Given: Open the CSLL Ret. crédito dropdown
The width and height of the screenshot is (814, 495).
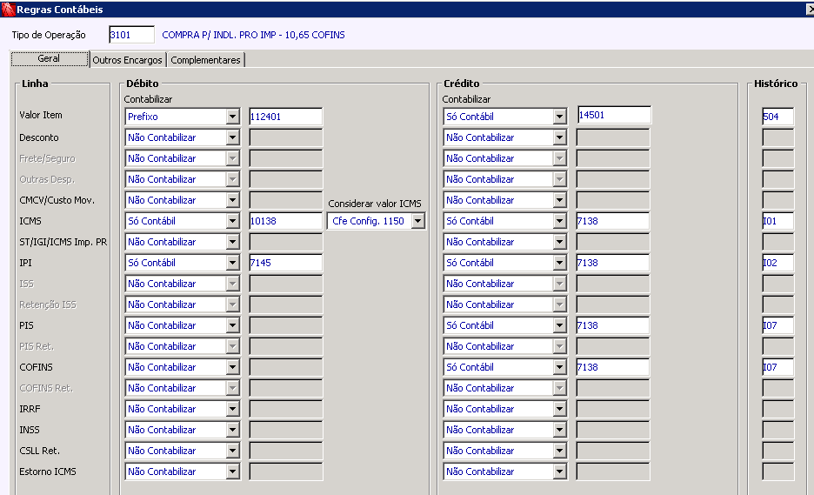Looking at the screenshot, I should pos(504,451).
